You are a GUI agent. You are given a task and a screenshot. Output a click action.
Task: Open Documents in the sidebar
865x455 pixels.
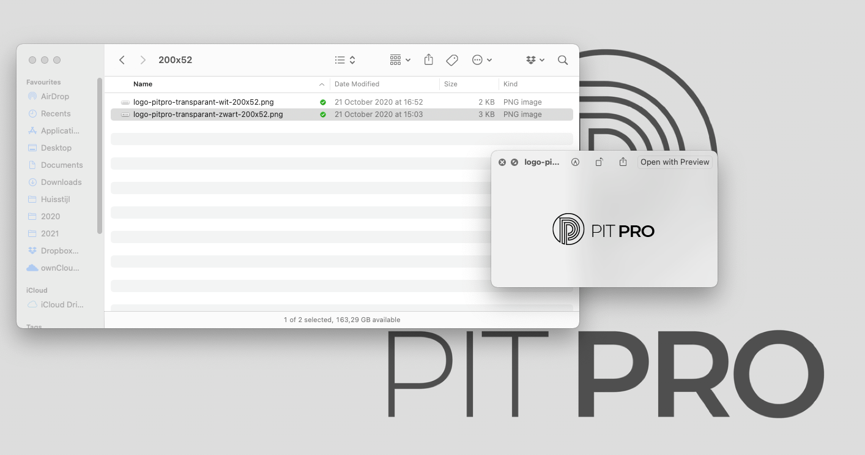[62, 165]
